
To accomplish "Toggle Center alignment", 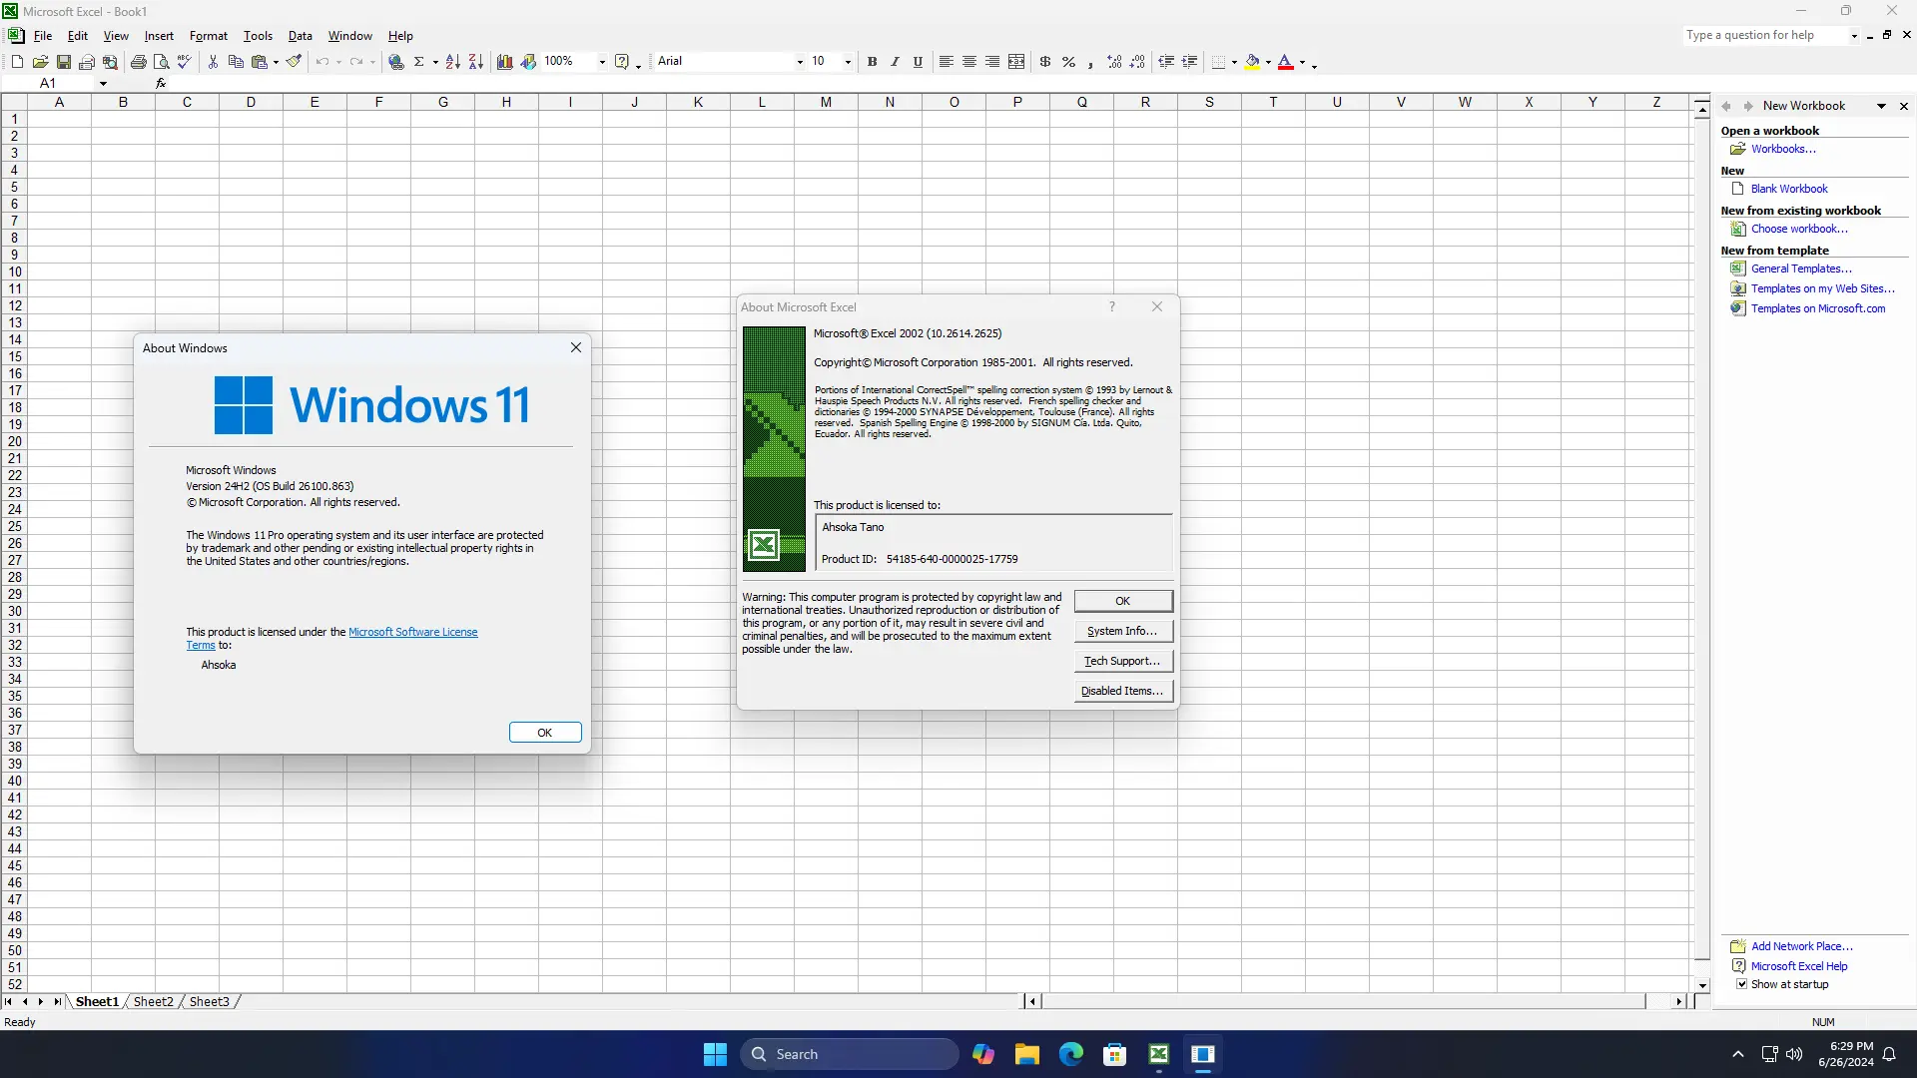I will tap(968, 62).
